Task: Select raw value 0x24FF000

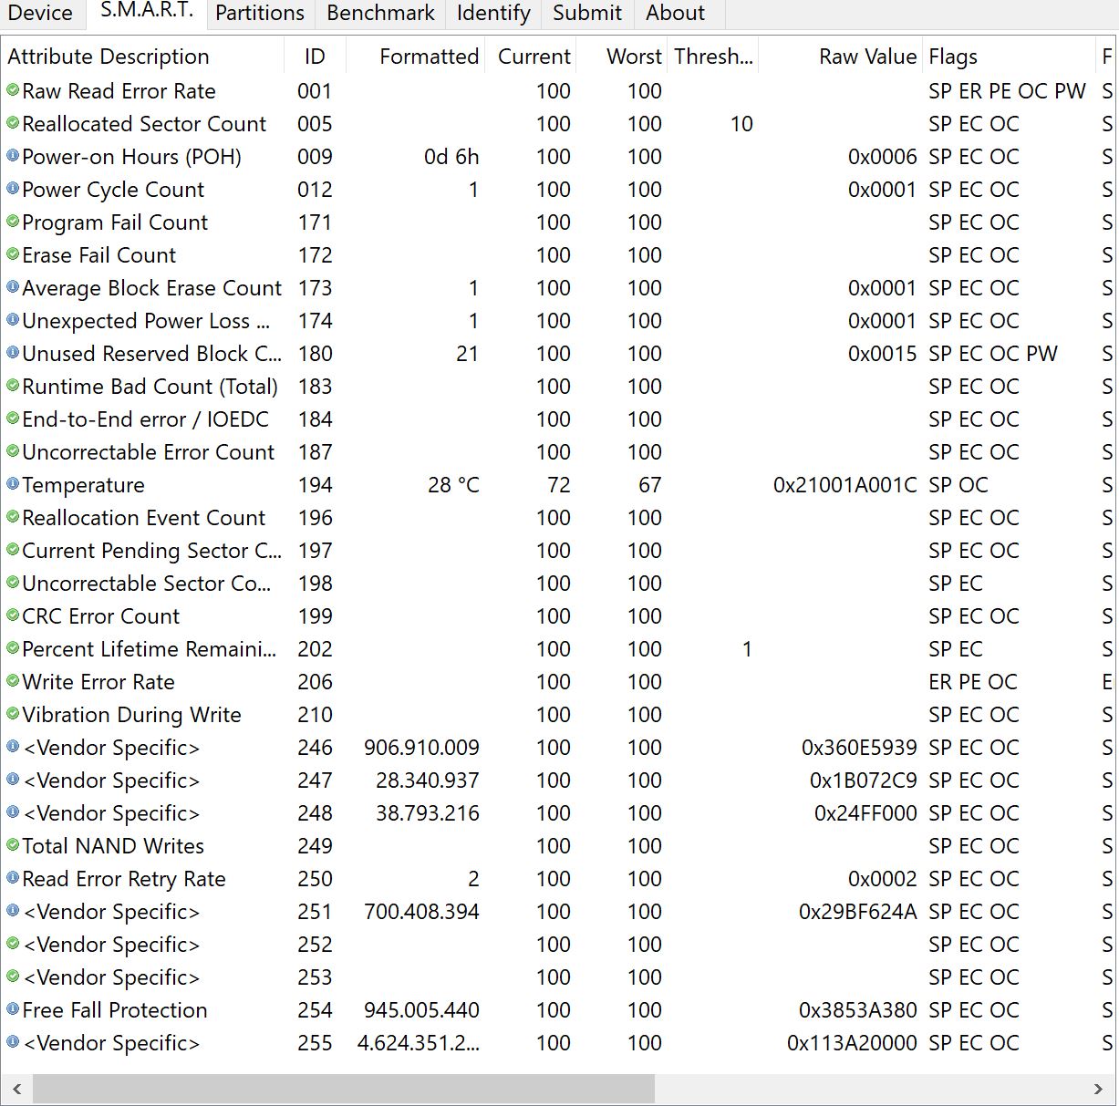Action: point(865,813)
